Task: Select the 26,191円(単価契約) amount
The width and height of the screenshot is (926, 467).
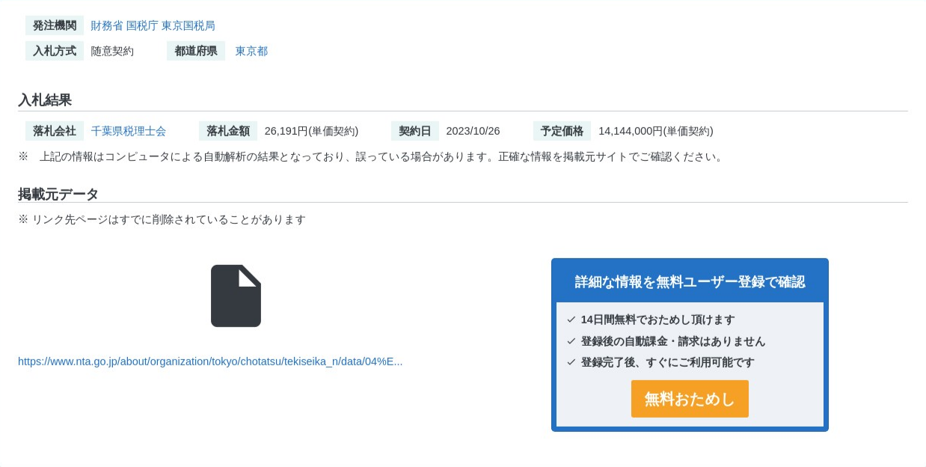Action: tap(311, 131)
